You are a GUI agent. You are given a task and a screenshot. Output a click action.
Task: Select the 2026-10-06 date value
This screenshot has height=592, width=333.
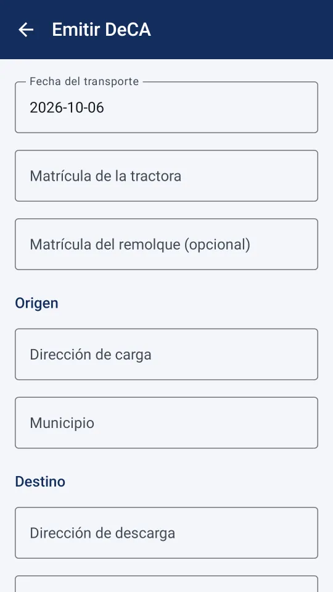[x=67, y=108]
